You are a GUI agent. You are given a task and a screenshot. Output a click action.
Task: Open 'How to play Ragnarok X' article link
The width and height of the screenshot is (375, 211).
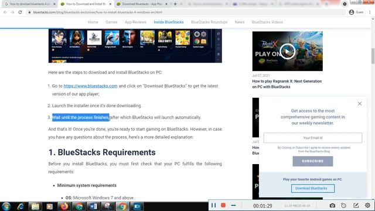coord(287,84)
